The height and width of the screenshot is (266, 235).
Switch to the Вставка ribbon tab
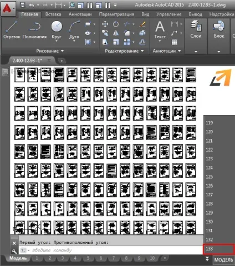(53, 14)
